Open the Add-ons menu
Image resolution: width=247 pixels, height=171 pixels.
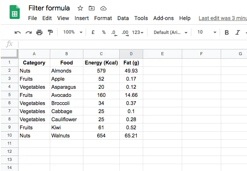pos(164,18)
